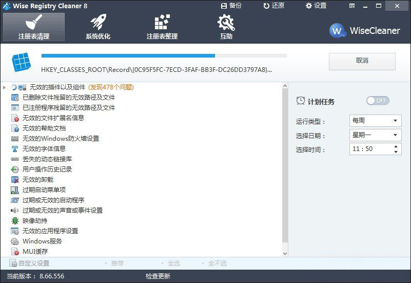
Task: Click the 已注册程序残留的无效路径及文件 icon
Action: pyautogui.click(x=15, y=108)
